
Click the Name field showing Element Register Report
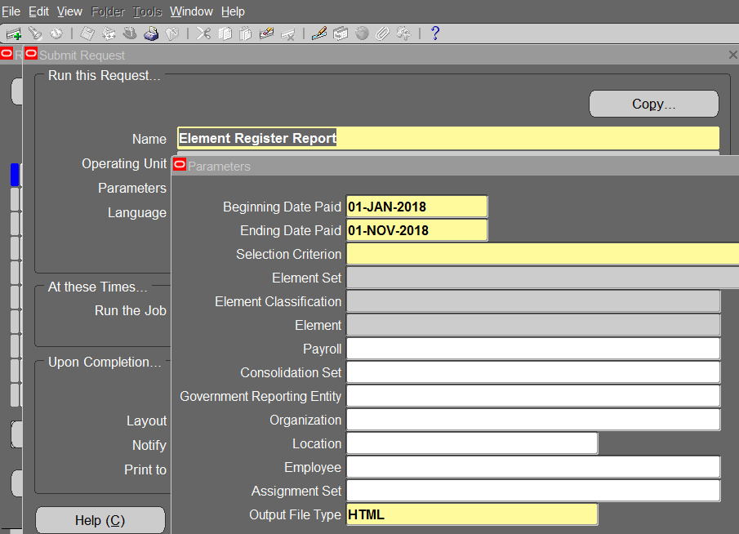[448, 138]
